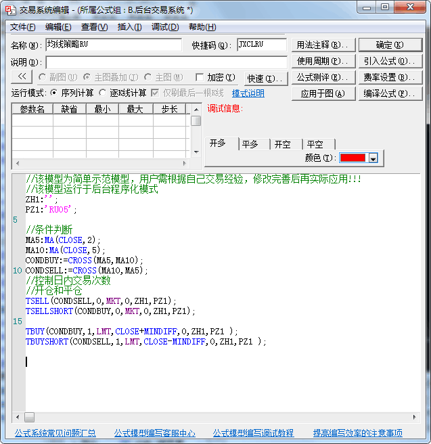Open the 文件(F) menu
Viewport: 431px width, 444px height.
pyautogui.click(x=22, y=27)
